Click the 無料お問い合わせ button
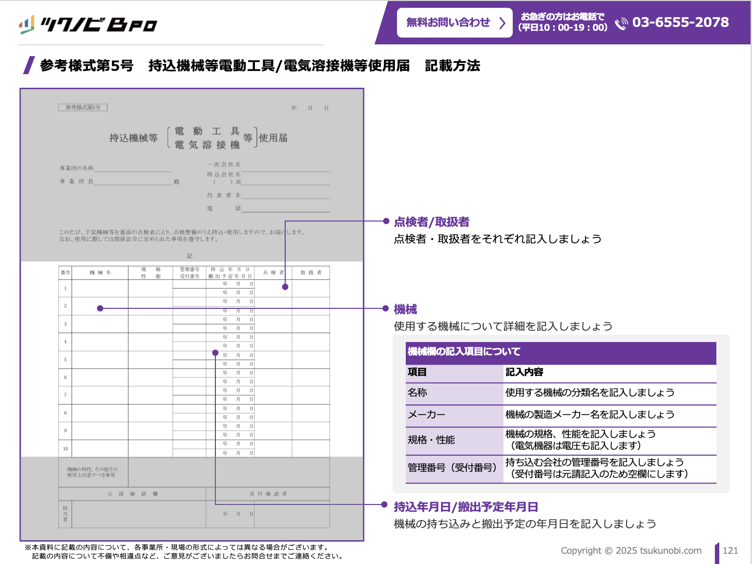The height and width of the screenshot is (564, 752). [455, 22]
